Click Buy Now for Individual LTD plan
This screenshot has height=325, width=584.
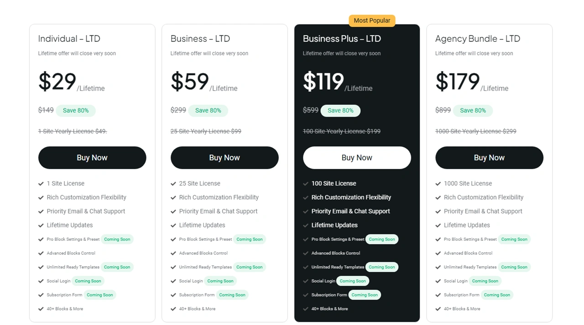coord(92,157)
